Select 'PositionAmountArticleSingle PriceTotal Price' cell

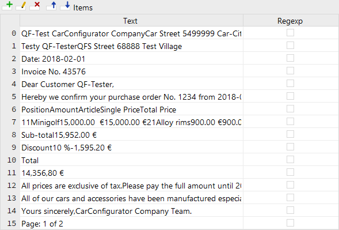pos(131,110)
